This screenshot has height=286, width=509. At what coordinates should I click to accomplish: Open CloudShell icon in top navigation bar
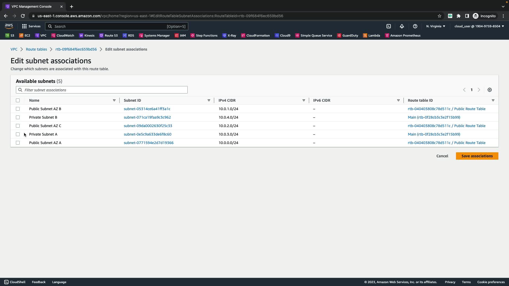tap(389, 26)
